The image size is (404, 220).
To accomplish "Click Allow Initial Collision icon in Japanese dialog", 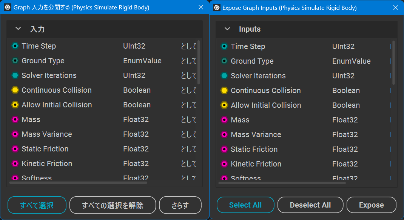I will [x=15, y=105].
